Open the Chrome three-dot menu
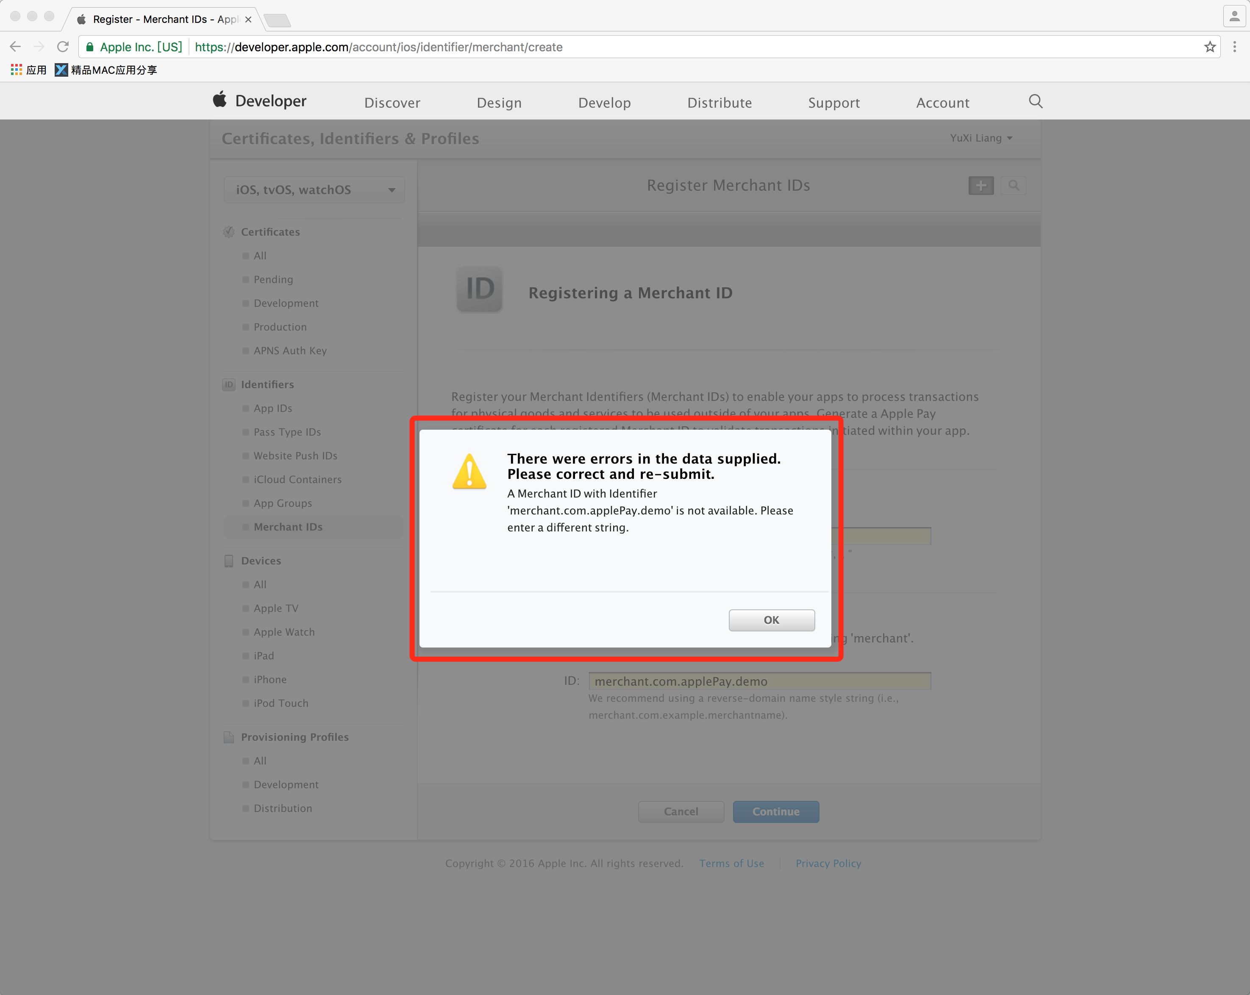The height and width of the screenshot is (995, 1250). (1234, 47)
